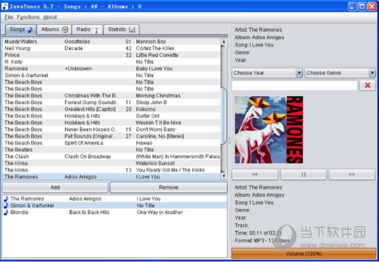Click the note icon beside Simon & Garfunkel playlist entry

coord(6,205)
